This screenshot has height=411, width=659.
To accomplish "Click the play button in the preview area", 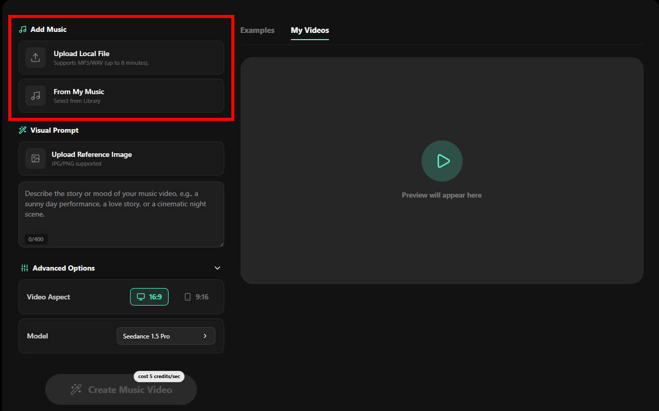I will pos(442,161).
